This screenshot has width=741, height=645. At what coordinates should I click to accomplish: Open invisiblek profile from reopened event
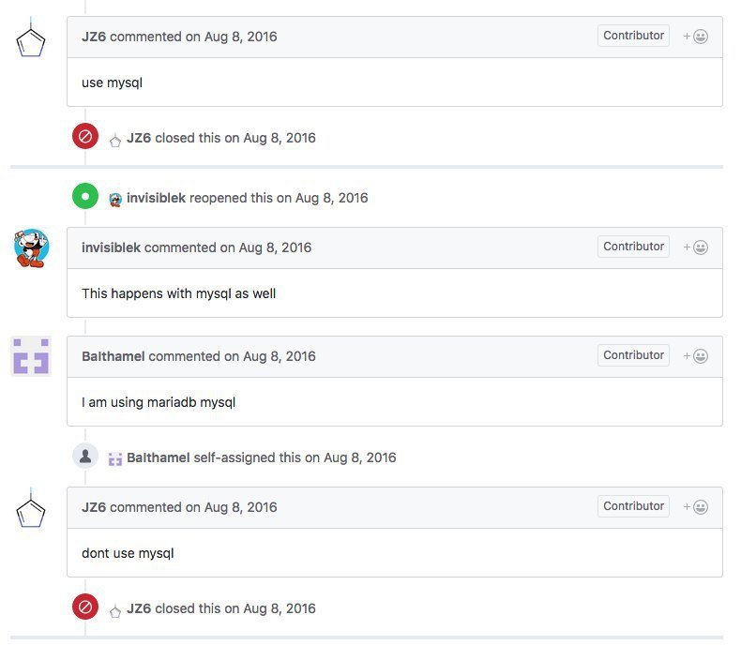point(156,198)
